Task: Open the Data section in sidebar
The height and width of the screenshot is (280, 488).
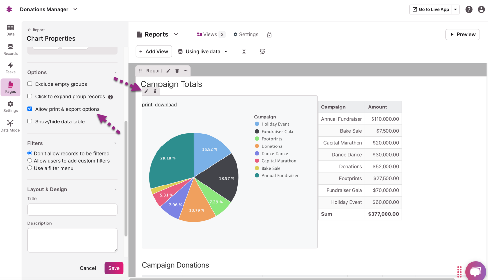Action: pyautogui.click(x=10, y=30)
